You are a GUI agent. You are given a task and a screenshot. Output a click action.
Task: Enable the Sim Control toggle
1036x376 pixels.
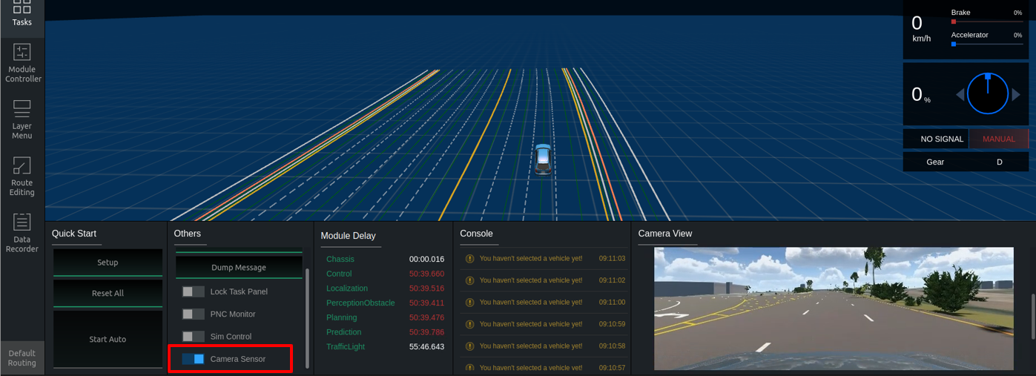coord(194,337)
